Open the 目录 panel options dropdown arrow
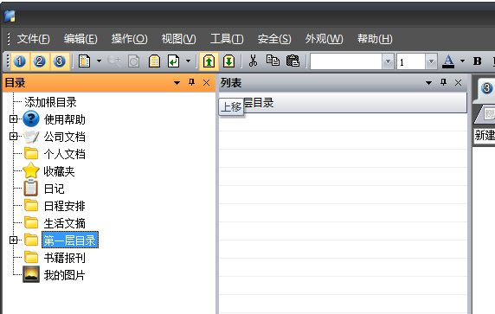 coord(177,83)
